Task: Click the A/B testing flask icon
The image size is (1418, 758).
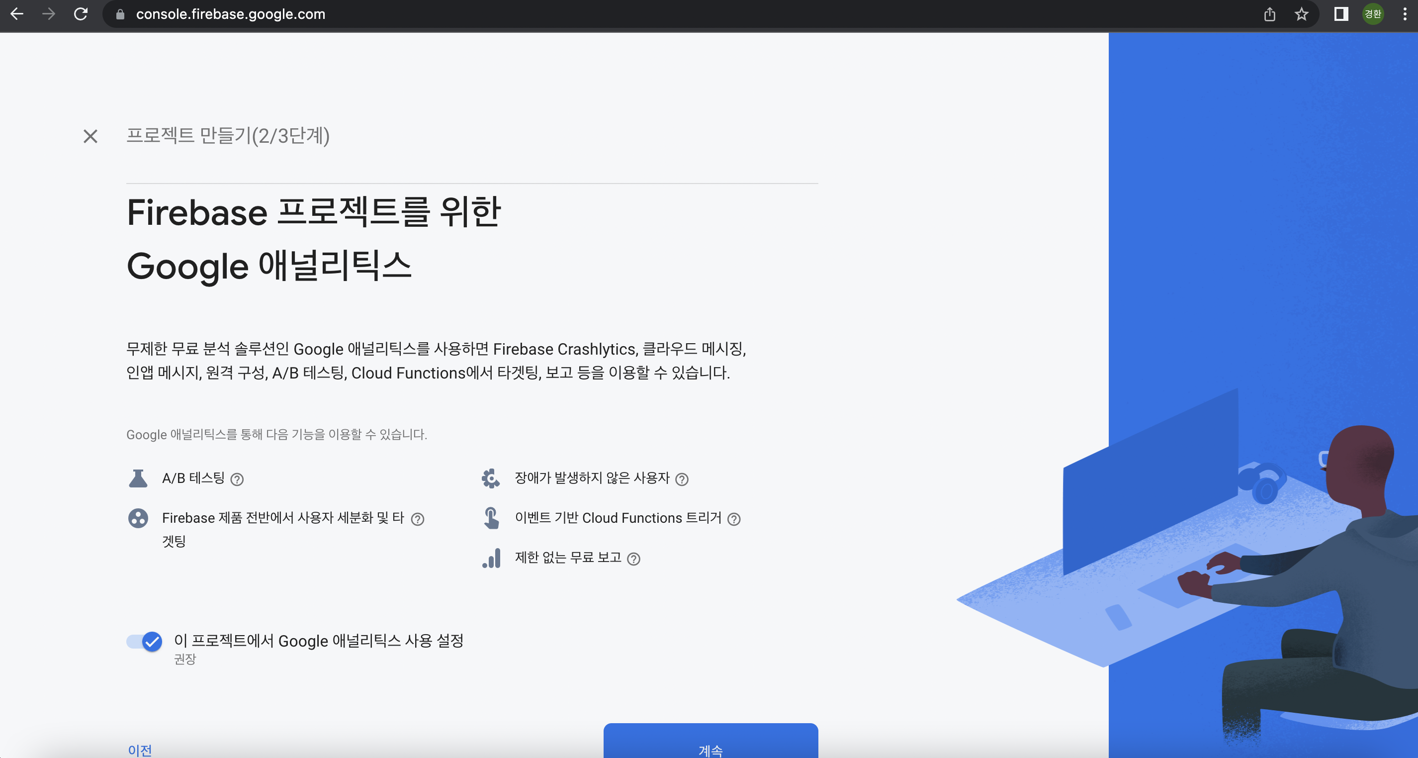Action: 138,478
